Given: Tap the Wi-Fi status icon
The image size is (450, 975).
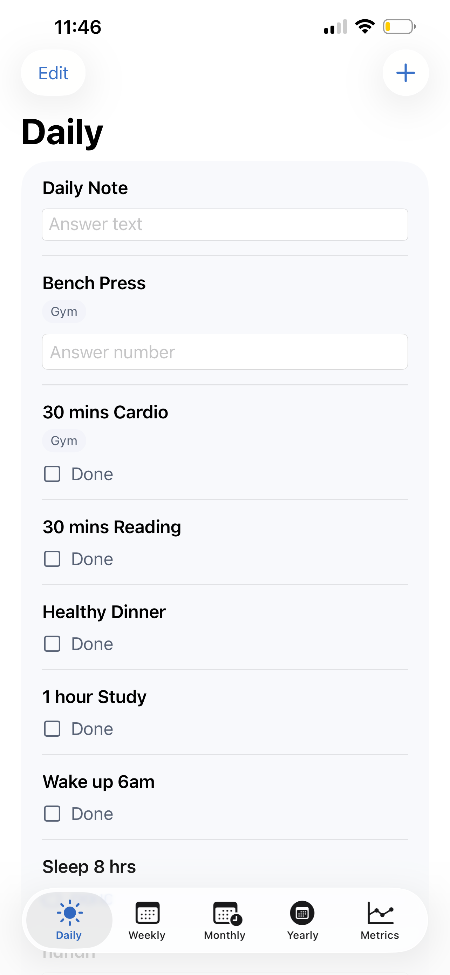Looking at the screenshot, I should click(364, 26).
